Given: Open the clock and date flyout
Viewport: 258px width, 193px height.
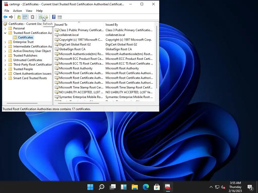Looking at the screenshot, I should click(235, 187).
